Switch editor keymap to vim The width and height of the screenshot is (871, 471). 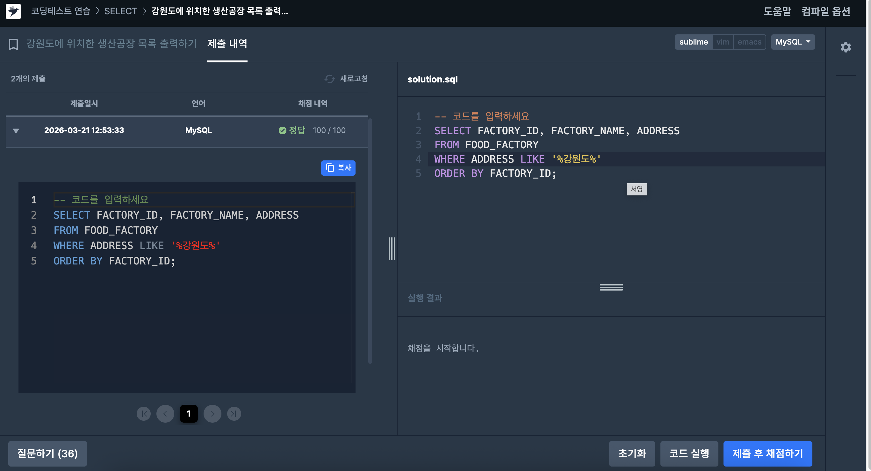723,42
